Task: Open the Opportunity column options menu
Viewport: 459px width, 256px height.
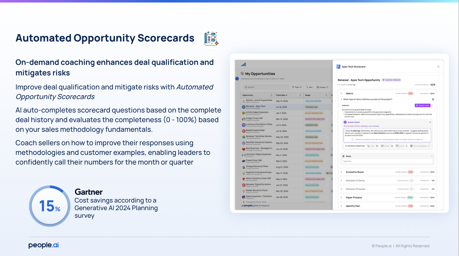Action: point(271,95)
